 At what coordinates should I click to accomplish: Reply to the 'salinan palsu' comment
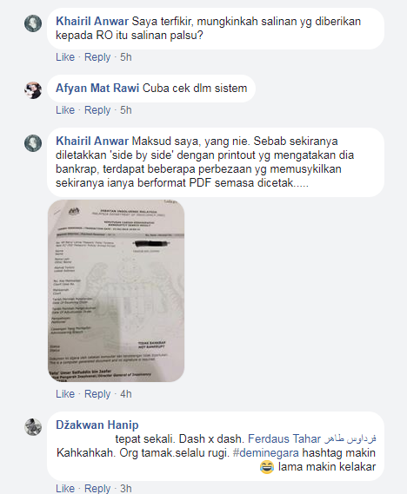(x=97, y=57)
